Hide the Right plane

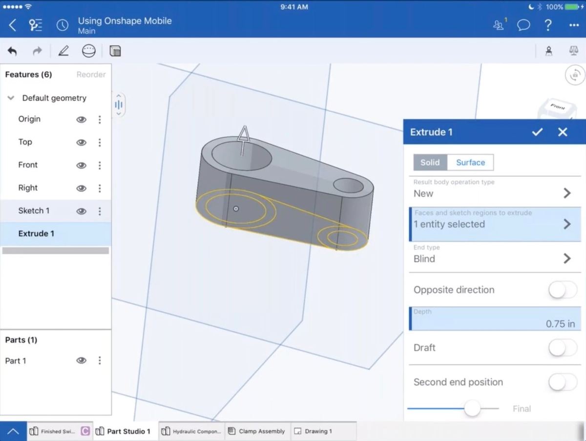point(81,188)
